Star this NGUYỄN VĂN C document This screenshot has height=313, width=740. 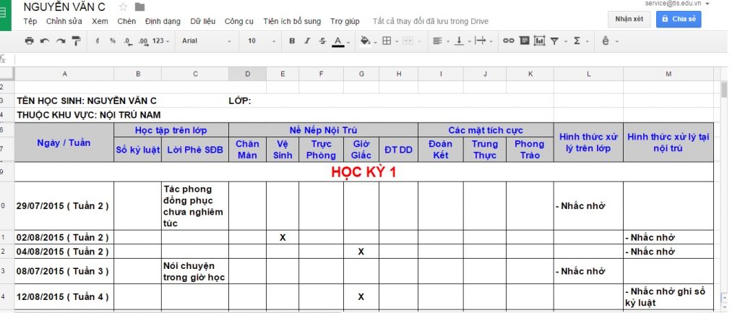[124, 7]
